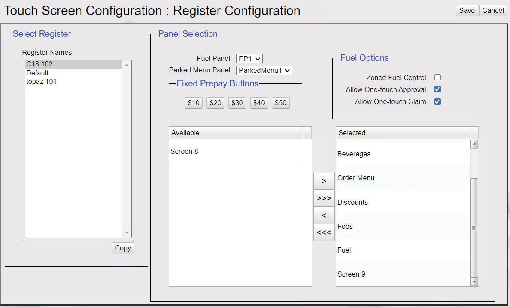The height and width of the screenshot is (307, 510).
Task: Click Register Names list scroll-up arrow
Action: (127, 65)
